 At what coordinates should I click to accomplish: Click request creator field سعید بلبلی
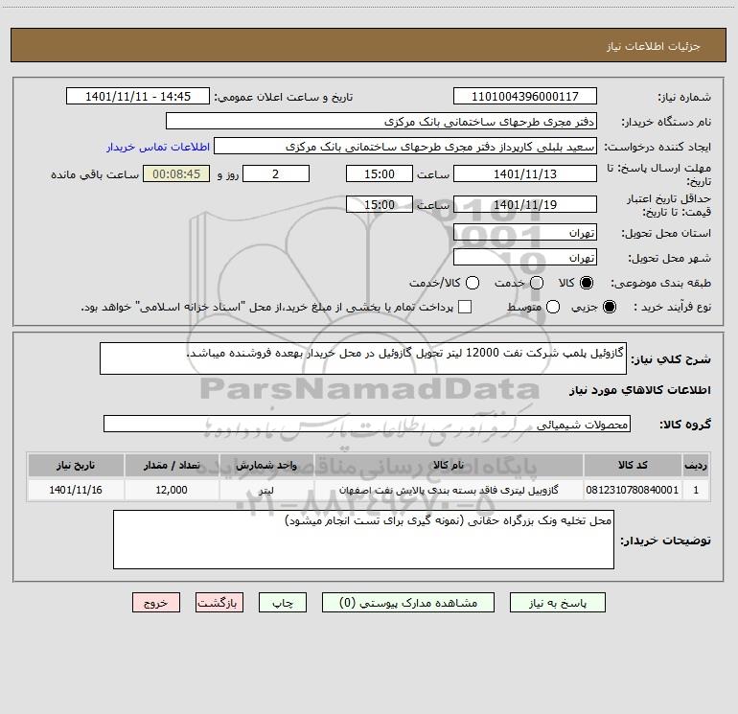[x=405, y=146]
